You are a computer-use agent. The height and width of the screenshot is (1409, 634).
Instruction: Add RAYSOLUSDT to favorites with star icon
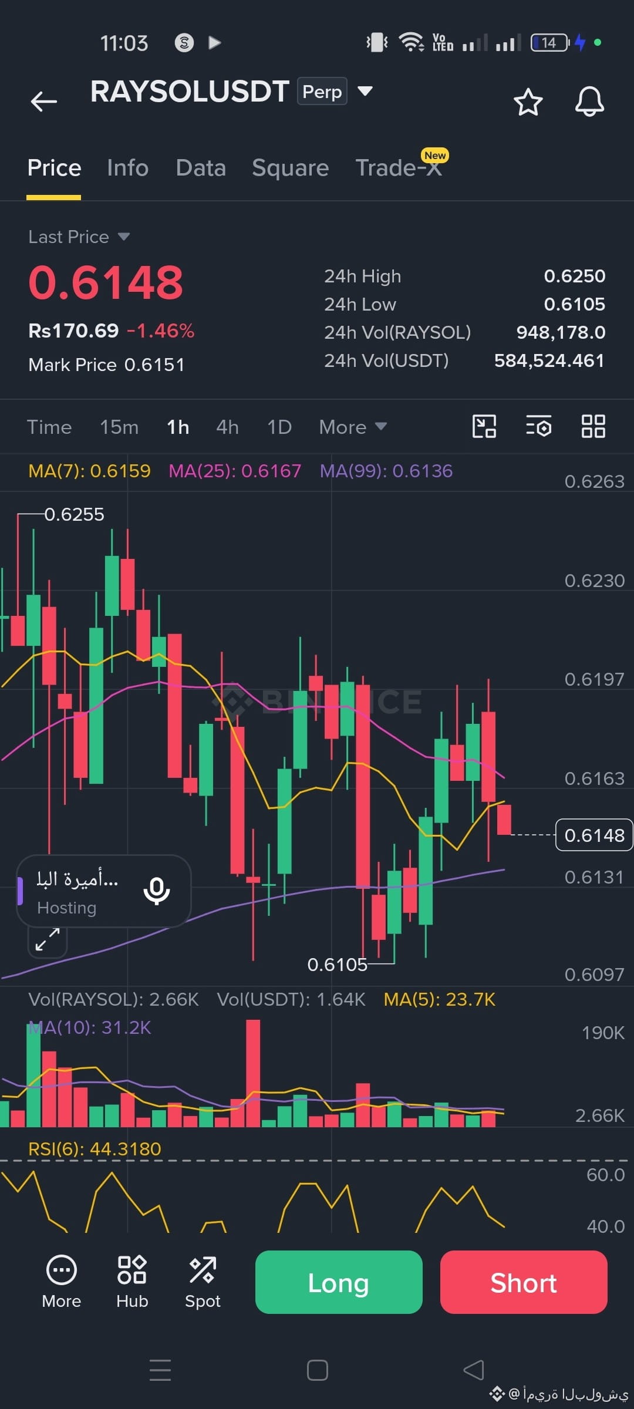528,102
